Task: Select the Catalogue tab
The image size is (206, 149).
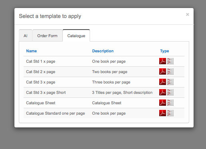Action: click(76, 36)
